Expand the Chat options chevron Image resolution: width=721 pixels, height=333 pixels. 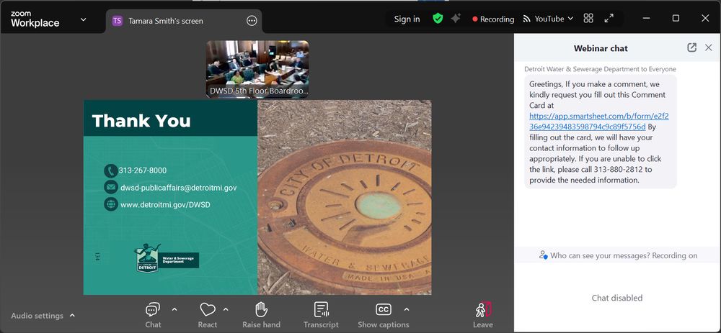pyautogui.click(x=174, y=309)
